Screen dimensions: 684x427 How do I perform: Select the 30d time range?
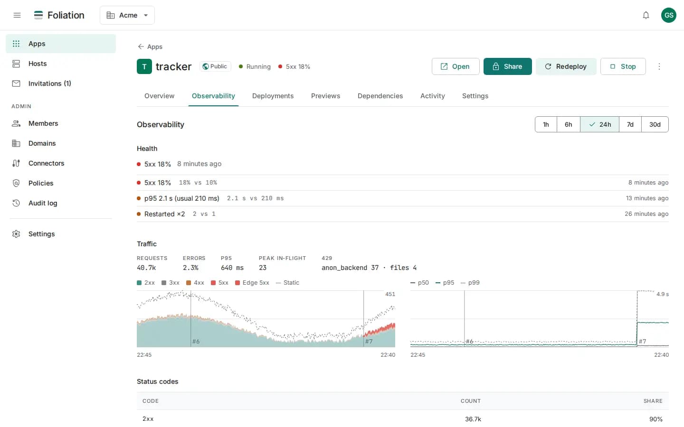tap(655, 124)
